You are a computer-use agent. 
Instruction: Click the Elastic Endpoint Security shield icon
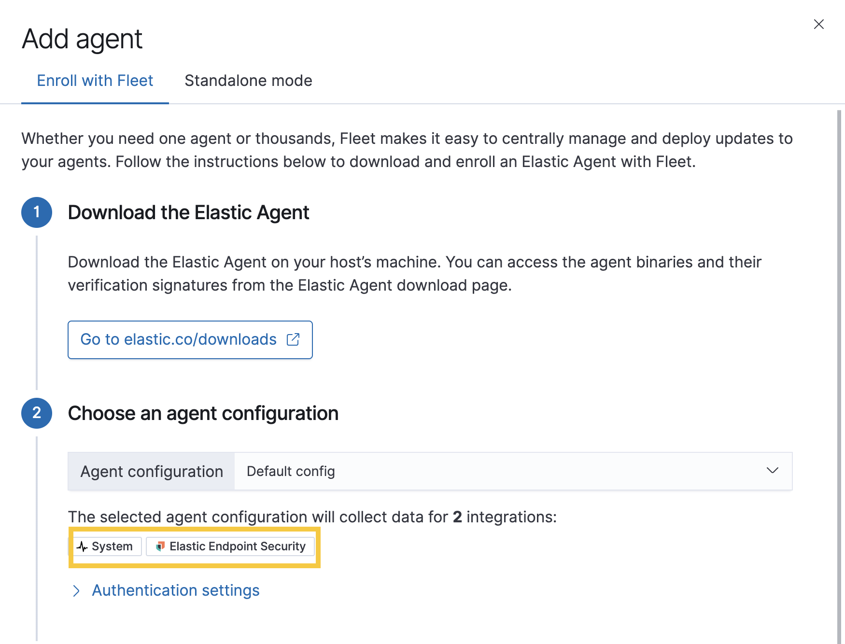click(160, 546)
